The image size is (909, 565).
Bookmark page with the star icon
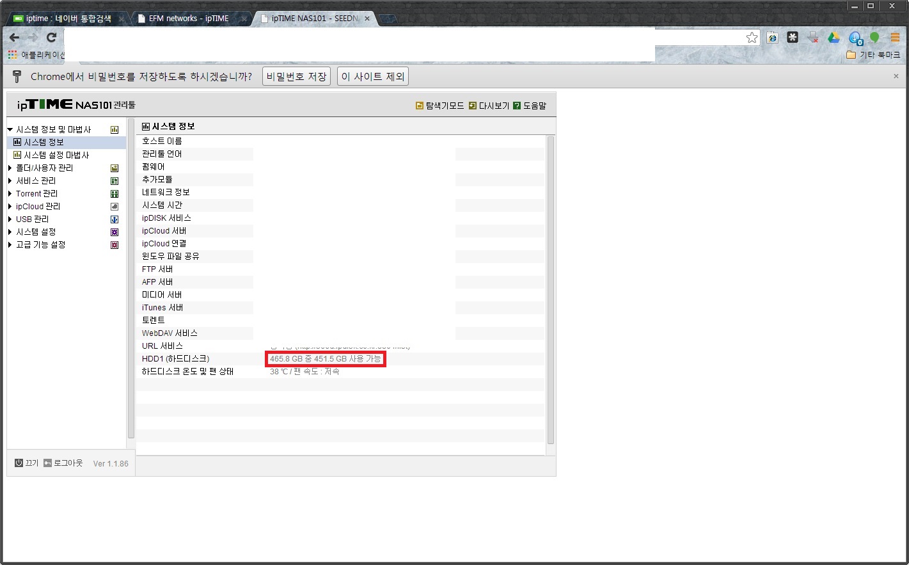click(x=752, y=38)
